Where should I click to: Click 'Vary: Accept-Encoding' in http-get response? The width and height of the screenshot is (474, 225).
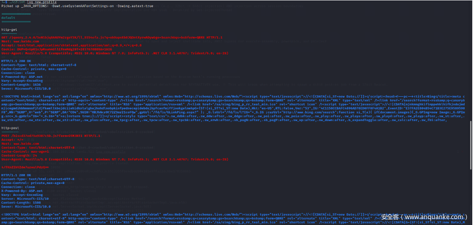click(x=22, y=80)
